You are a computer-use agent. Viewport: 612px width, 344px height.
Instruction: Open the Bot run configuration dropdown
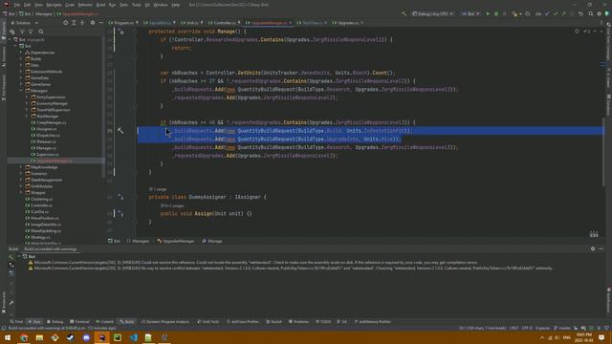pos(470,13)
